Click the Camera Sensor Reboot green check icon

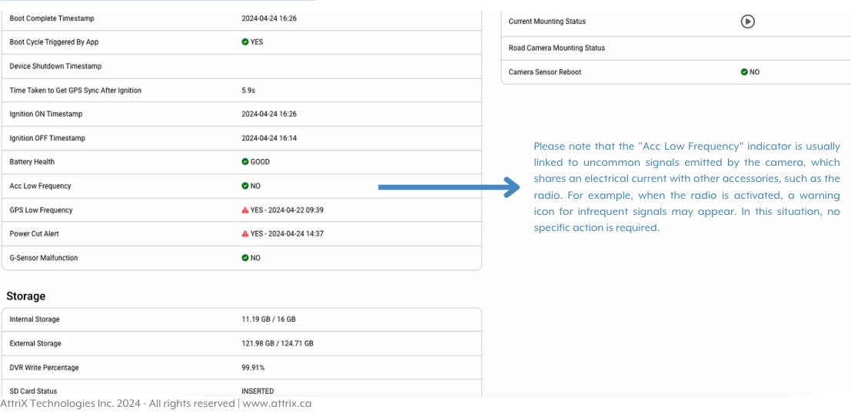coord(744,72)
